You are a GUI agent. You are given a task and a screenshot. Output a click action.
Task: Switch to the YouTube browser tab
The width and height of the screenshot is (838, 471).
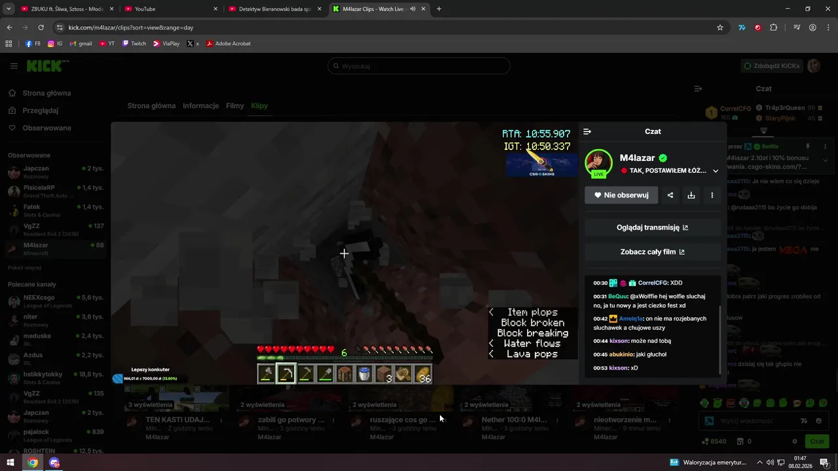pyautogui.click(x=171, y=9)
